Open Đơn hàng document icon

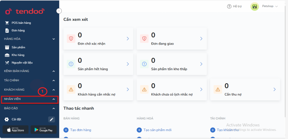[7, 30]
